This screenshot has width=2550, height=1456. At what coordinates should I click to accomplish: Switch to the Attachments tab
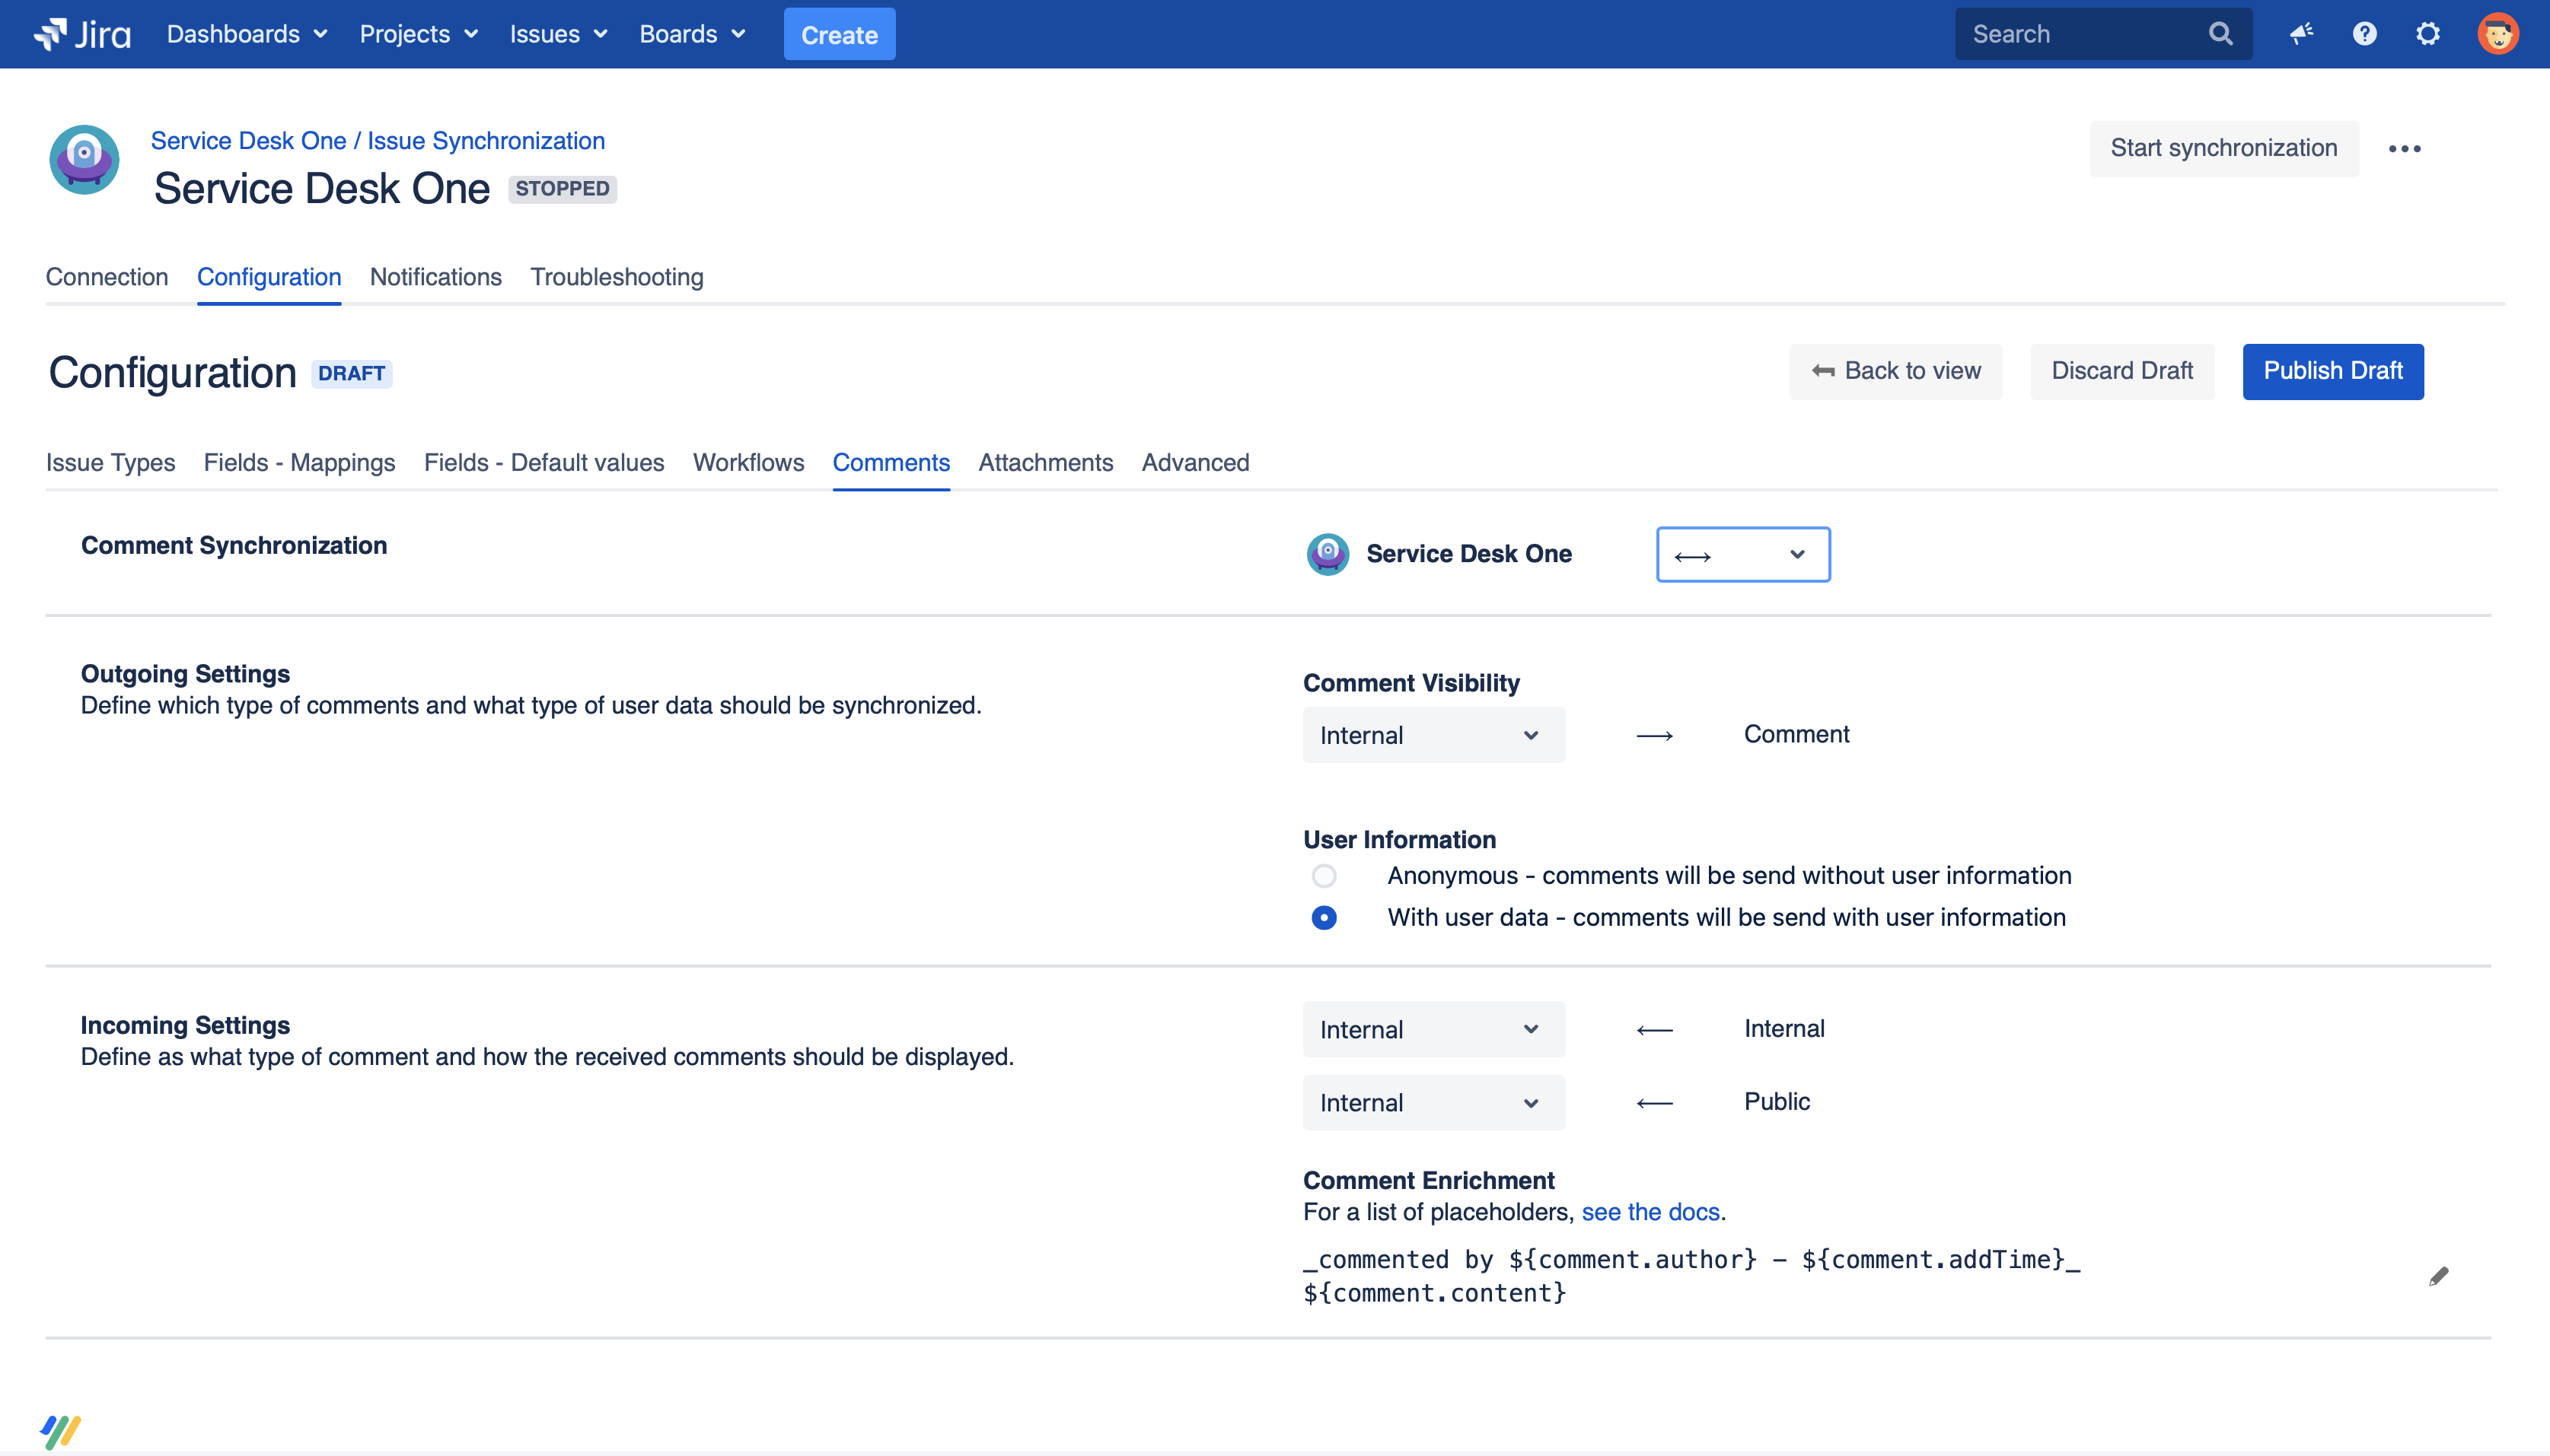1044,462
